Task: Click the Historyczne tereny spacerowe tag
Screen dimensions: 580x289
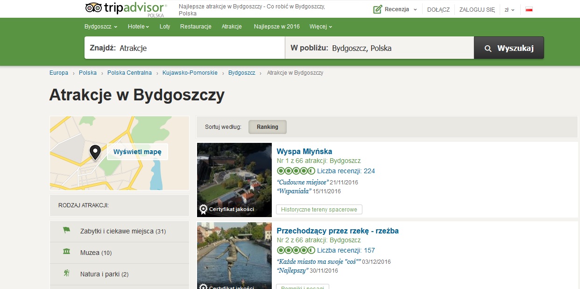Action: [x=319, y=210]
